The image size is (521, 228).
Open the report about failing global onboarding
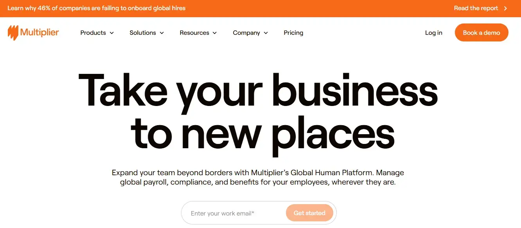tap(476, 8)
